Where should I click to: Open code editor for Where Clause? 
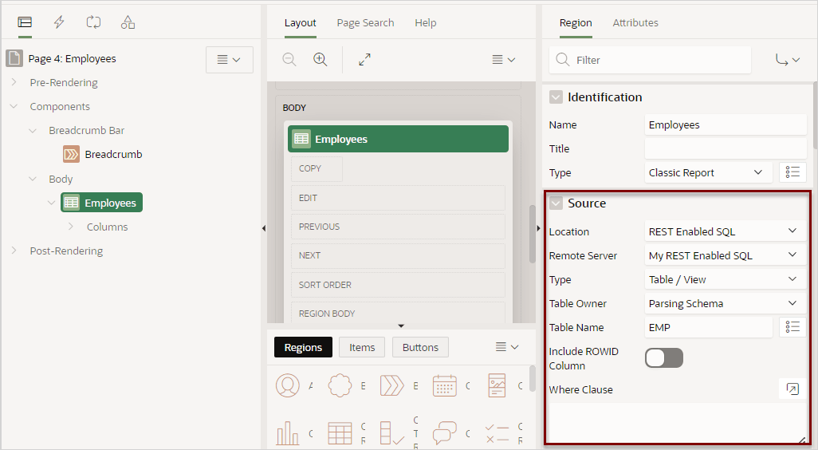pyautogui.click(x=792, y=389)
